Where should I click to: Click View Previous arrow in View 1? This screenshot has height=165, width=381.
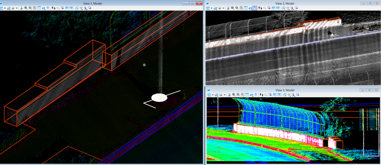pyautogui.click(x=67, y=8)
